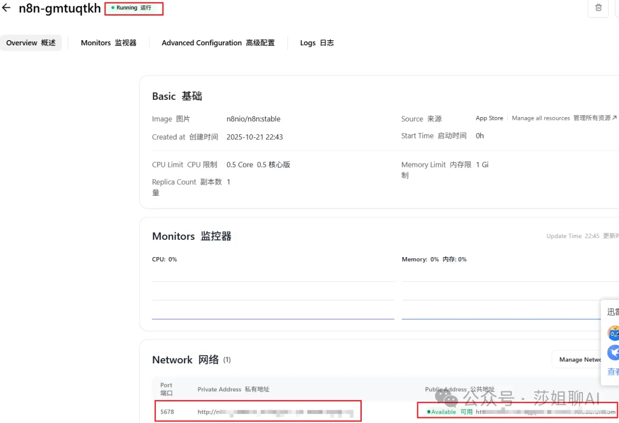This screenshot has width=619, height=423.
Task: Click the trash delete icon
Action: [598, 8]
